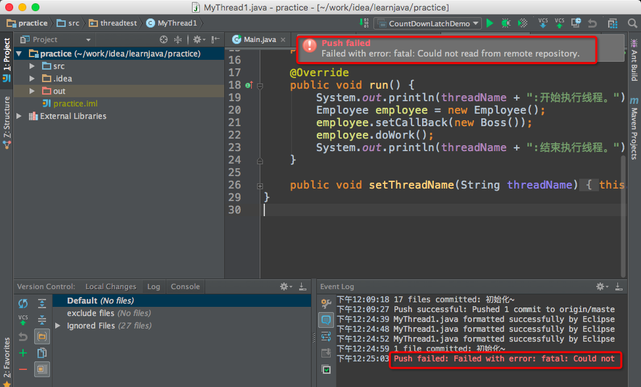
Task: Open Project panel gear settings
Action: [199, 39]
